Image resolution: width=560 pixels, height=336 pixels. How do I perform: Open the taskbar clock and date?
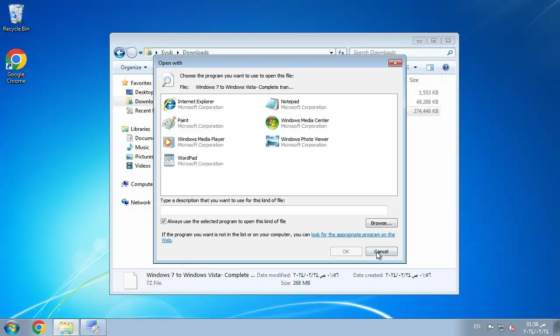click(536, 328)
